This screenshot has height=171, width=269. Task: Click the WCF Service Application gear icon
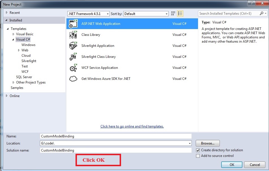coord(73,68)
